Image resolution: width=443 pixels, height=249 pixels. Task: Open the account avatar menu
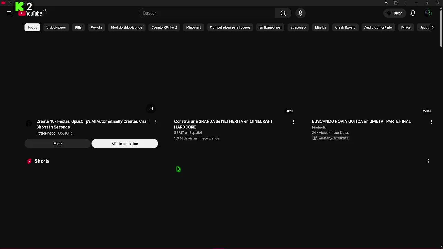tap(428, 13)
